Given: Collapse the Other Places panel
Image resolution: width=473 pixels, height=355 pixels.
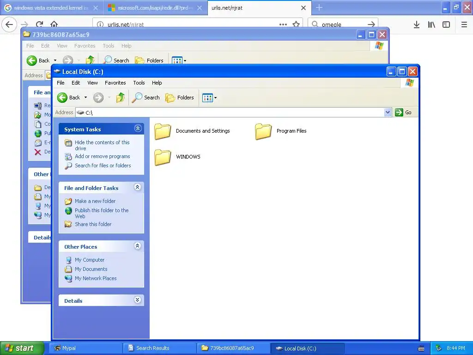Looking at the screenshot, I should coord(138,246).
